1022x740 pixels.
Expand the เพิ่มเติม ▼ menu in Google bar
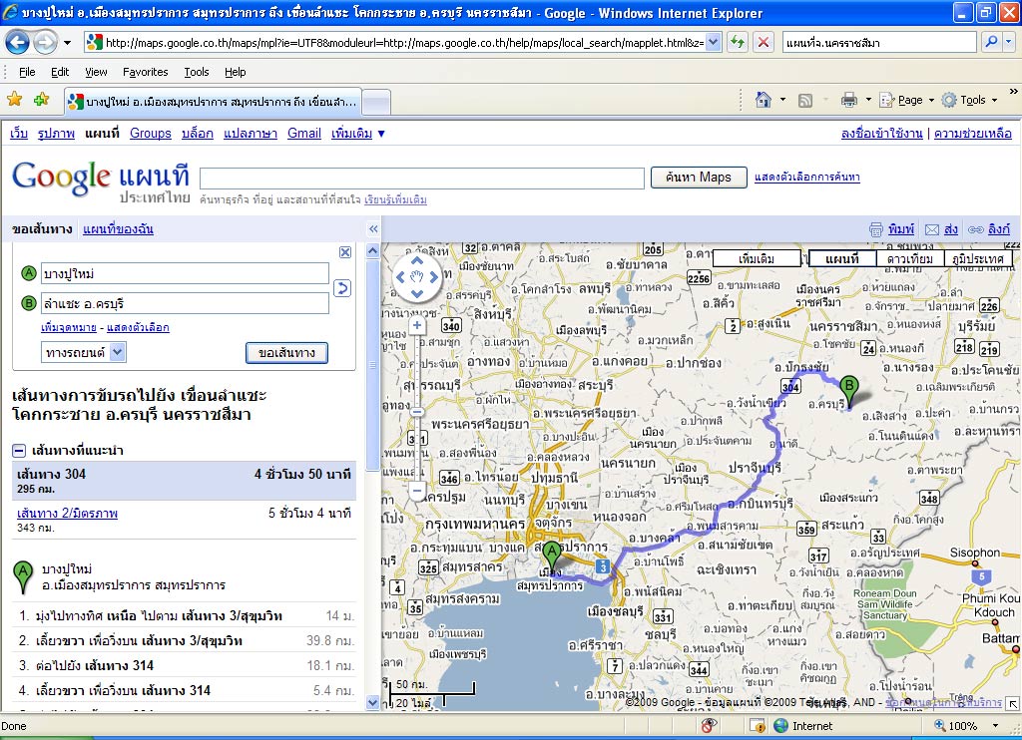click(x=358, y=133)
